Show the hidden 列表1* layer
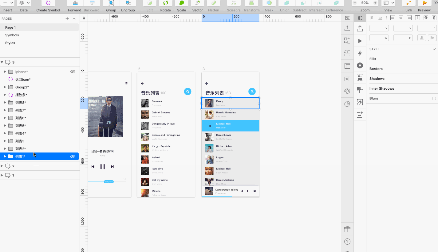The width and height of the screenshot is (438, 252). click(x=73, y=156)
